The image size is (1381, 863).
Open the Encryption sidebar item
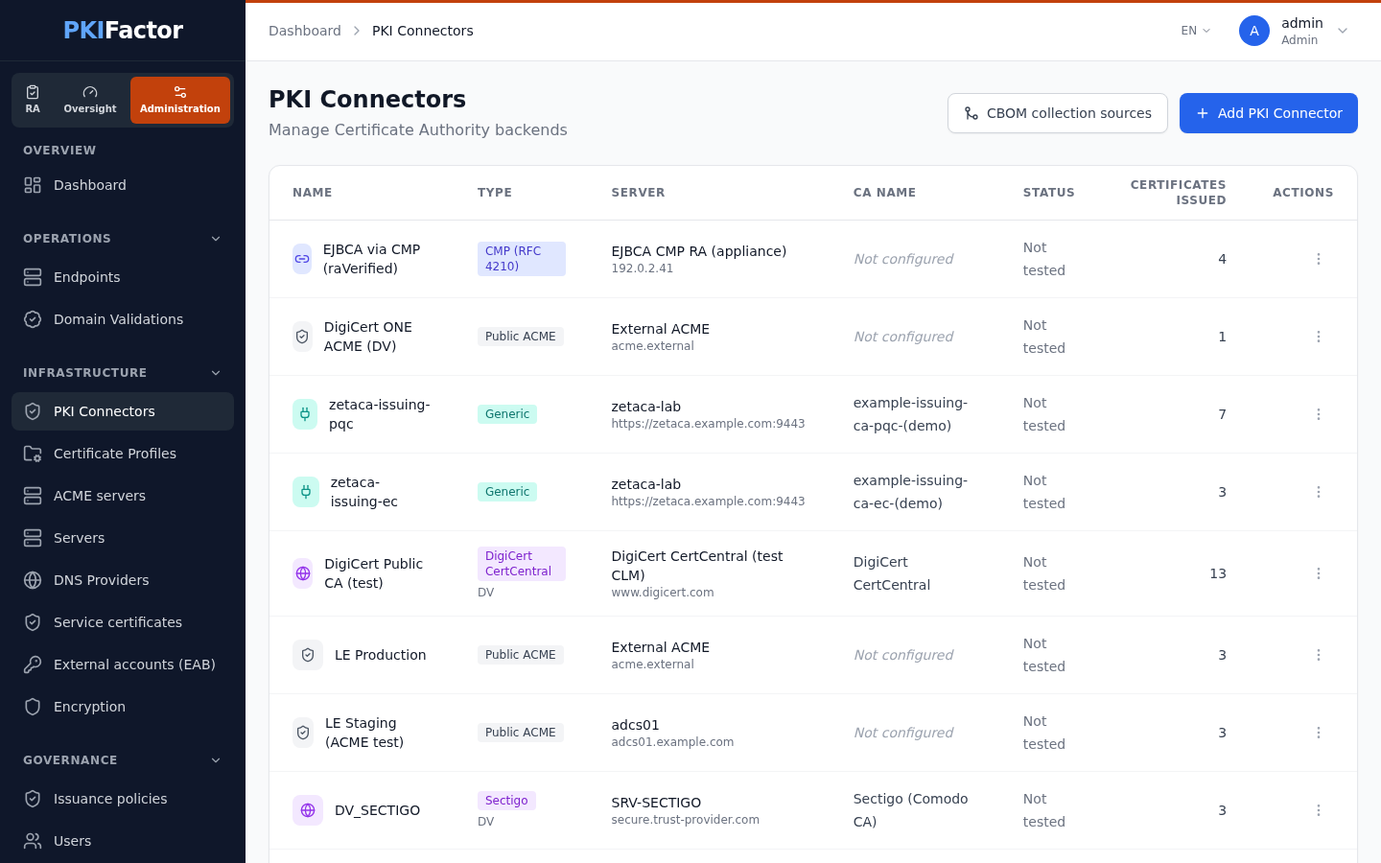[123, 707]
